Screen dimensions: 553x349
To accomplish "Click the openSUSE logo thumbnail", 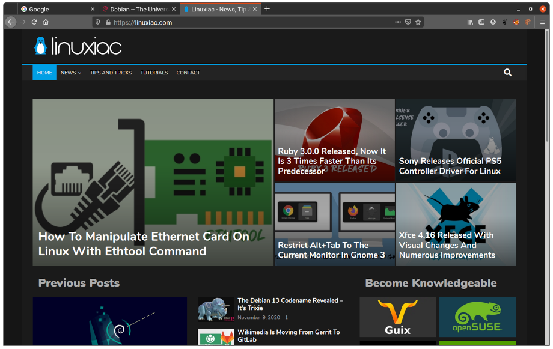I will click(477, 317).
